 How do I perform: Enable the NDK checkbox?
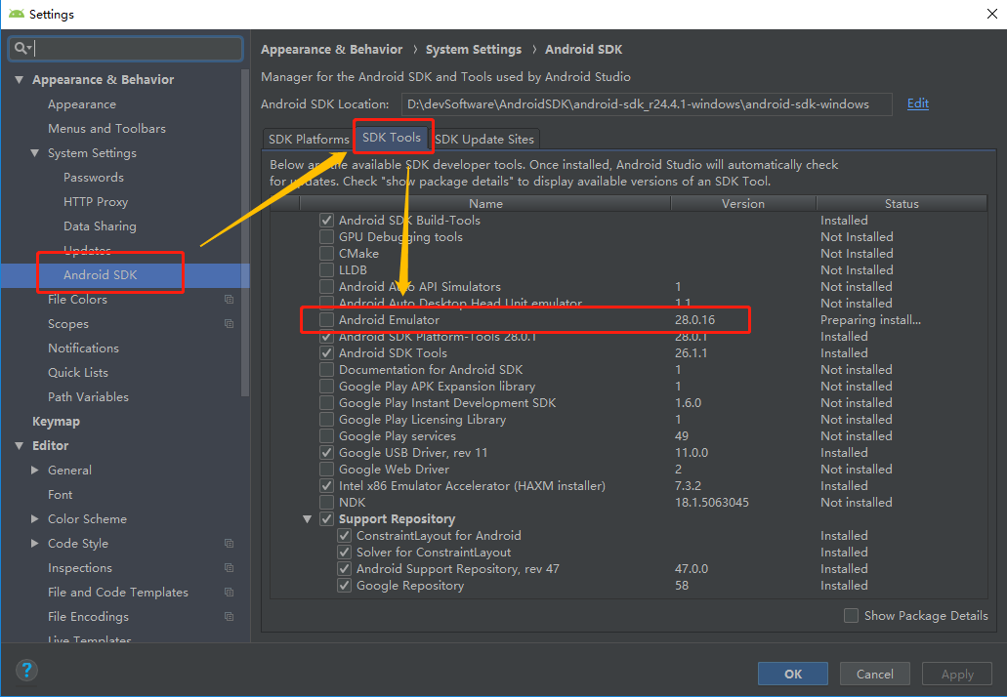(x=327, y=503)
